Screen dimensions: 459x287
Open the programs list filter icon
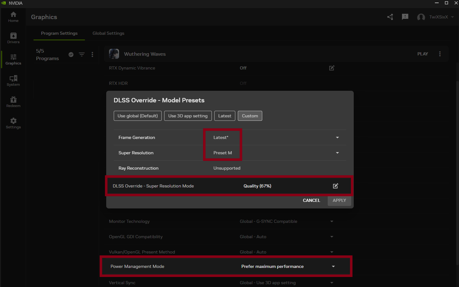tap(82, 54)
